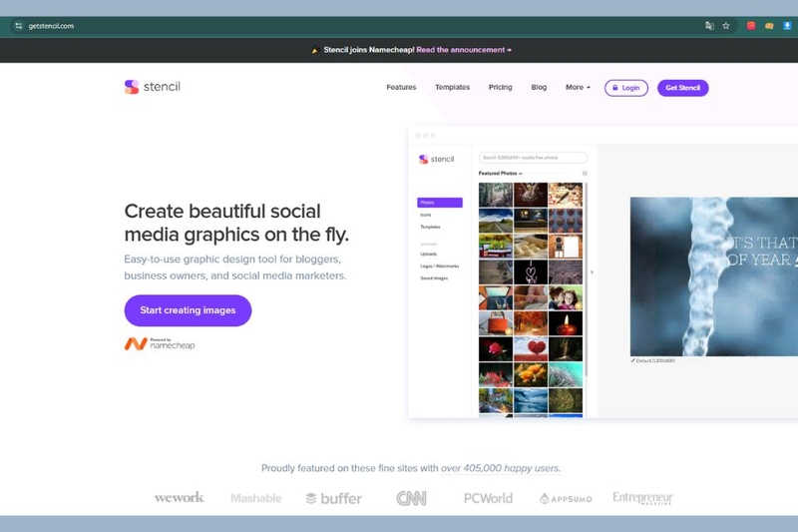Click the Start creating images button
This screenshot has height=532, width=798.
188,310
